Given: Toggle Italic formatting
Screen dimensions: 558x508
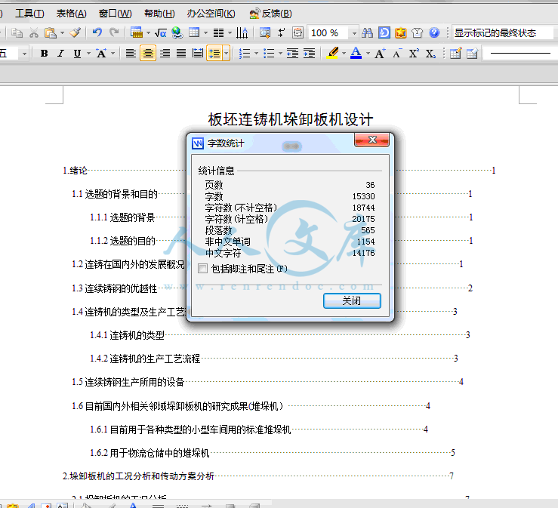Looking at the screenshot, I should pyautogui.click(x=61, y=54).
